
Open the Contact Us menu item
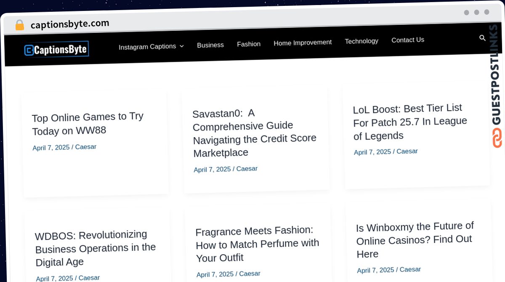(x=408, y=40)
